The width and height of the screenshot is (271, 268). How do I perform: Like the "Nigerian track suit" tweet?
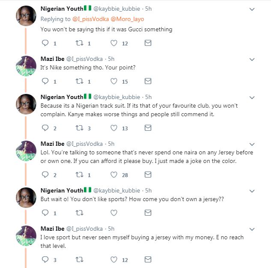point(114,128)
